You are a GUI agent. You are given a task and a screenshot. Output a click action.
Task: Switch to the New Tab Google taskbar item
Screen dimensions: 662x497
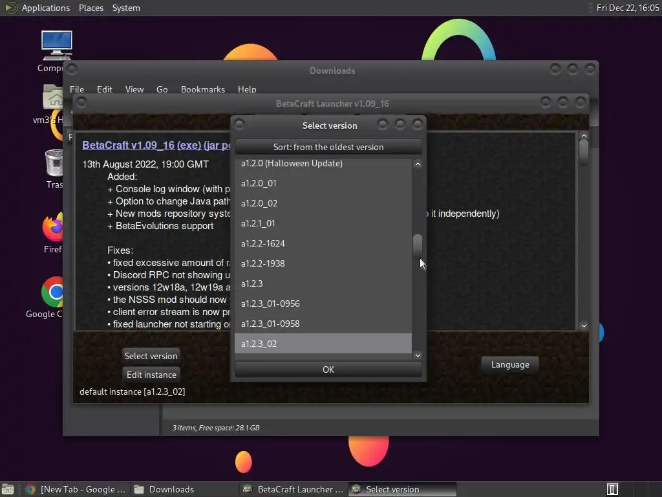pos(76,489)
